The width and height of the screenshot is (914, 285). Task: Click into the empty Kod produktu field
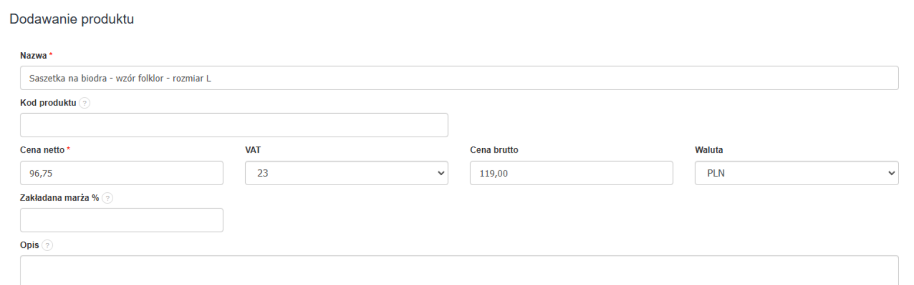pyautogui.click(x=234, y=125)
